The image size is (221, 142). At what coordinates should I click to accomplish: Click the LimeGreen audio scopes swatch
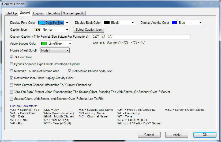coord(44,44)
